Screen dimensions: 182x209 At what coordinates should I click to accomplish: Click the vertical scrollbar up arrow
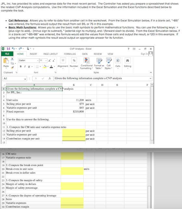(x=152, y=85)
